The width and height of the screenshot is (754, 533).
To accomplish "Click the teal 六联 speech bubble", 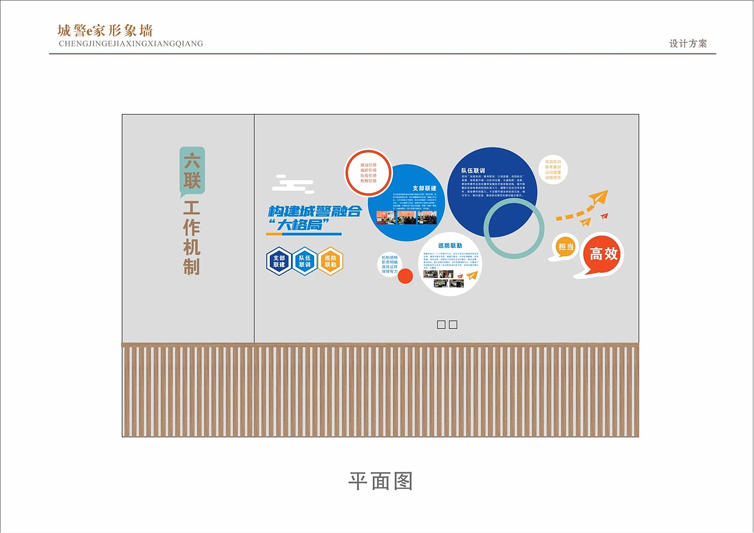I will tap(192, 171).
